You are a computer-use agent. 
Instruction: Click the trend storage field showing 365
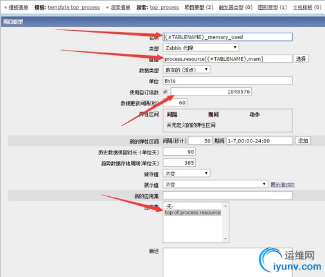(179, 163)
